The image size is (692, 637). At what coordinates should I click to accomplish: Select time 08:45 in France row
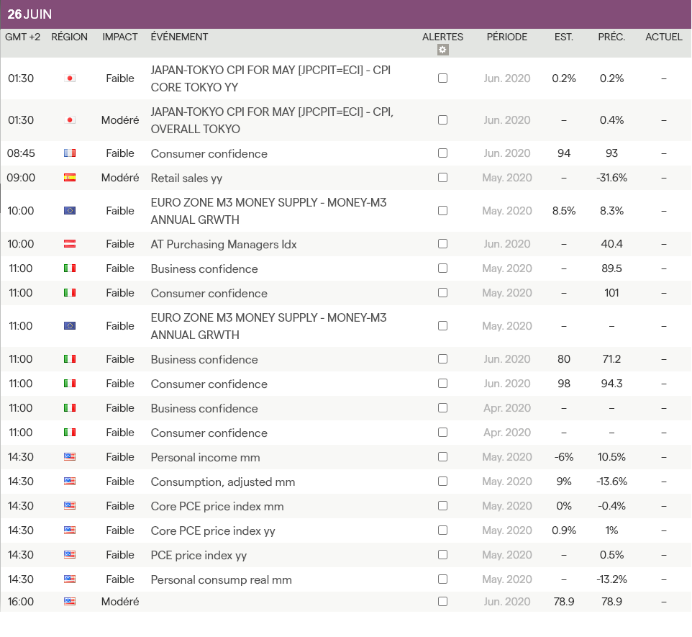(x=21, y=153)
